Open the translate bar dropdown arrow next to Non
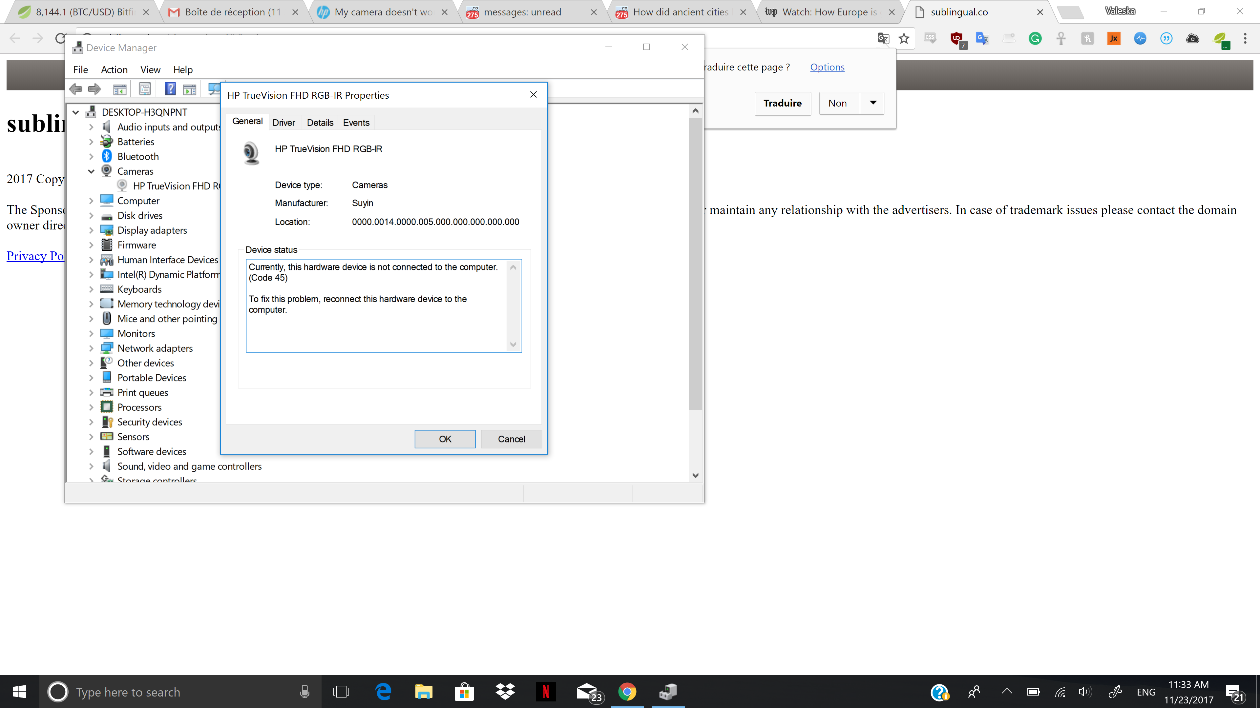Screen dimensions: 1260x708 [872, 103]
